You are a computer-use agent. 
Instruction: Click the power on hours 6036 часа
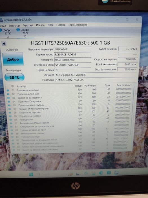(127, 70)
